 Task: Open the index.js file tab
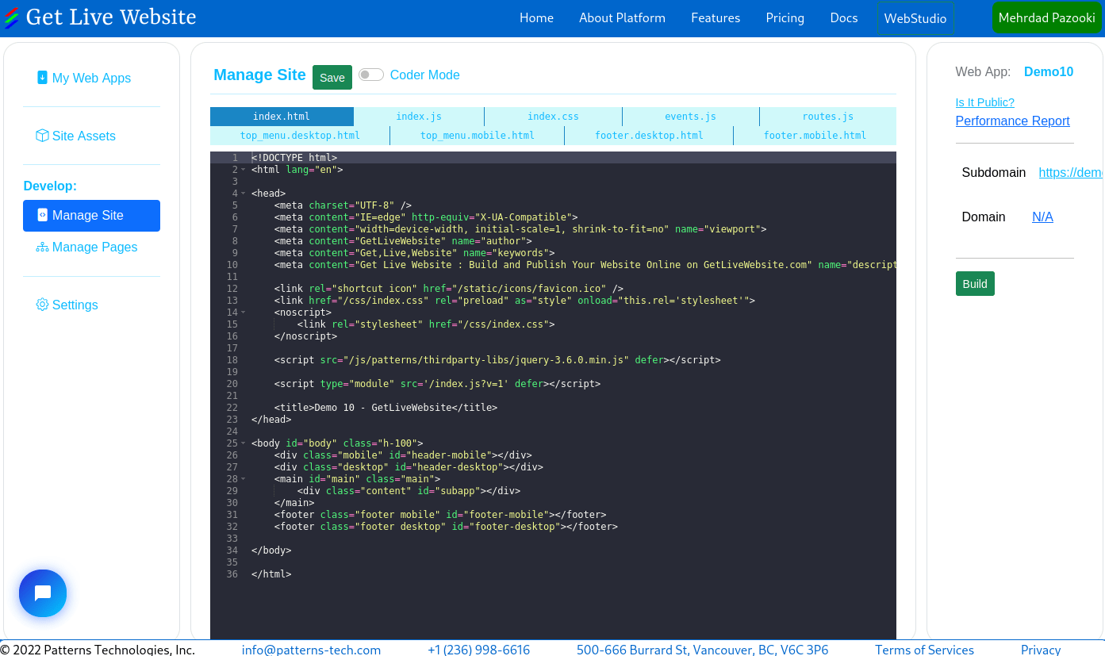[x=419, y=117]
